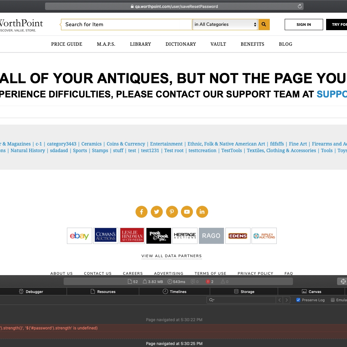Open the console filter search dropdown
The height and width of the screenshot is (347, 347).
pyautogui.click(x=212, y=300)
